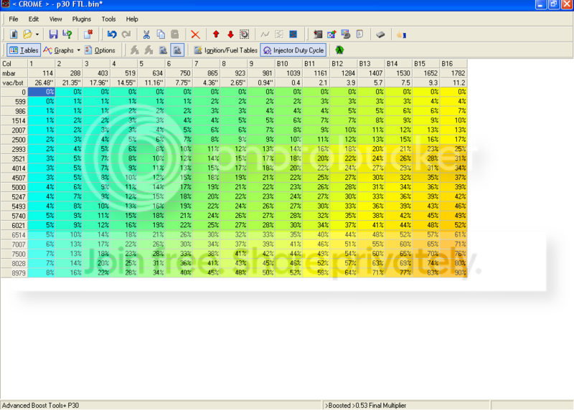The image size is (574, 410).
Task: Click the red up arrow icon
Action: pyautogui.click(x=216, y=34)
